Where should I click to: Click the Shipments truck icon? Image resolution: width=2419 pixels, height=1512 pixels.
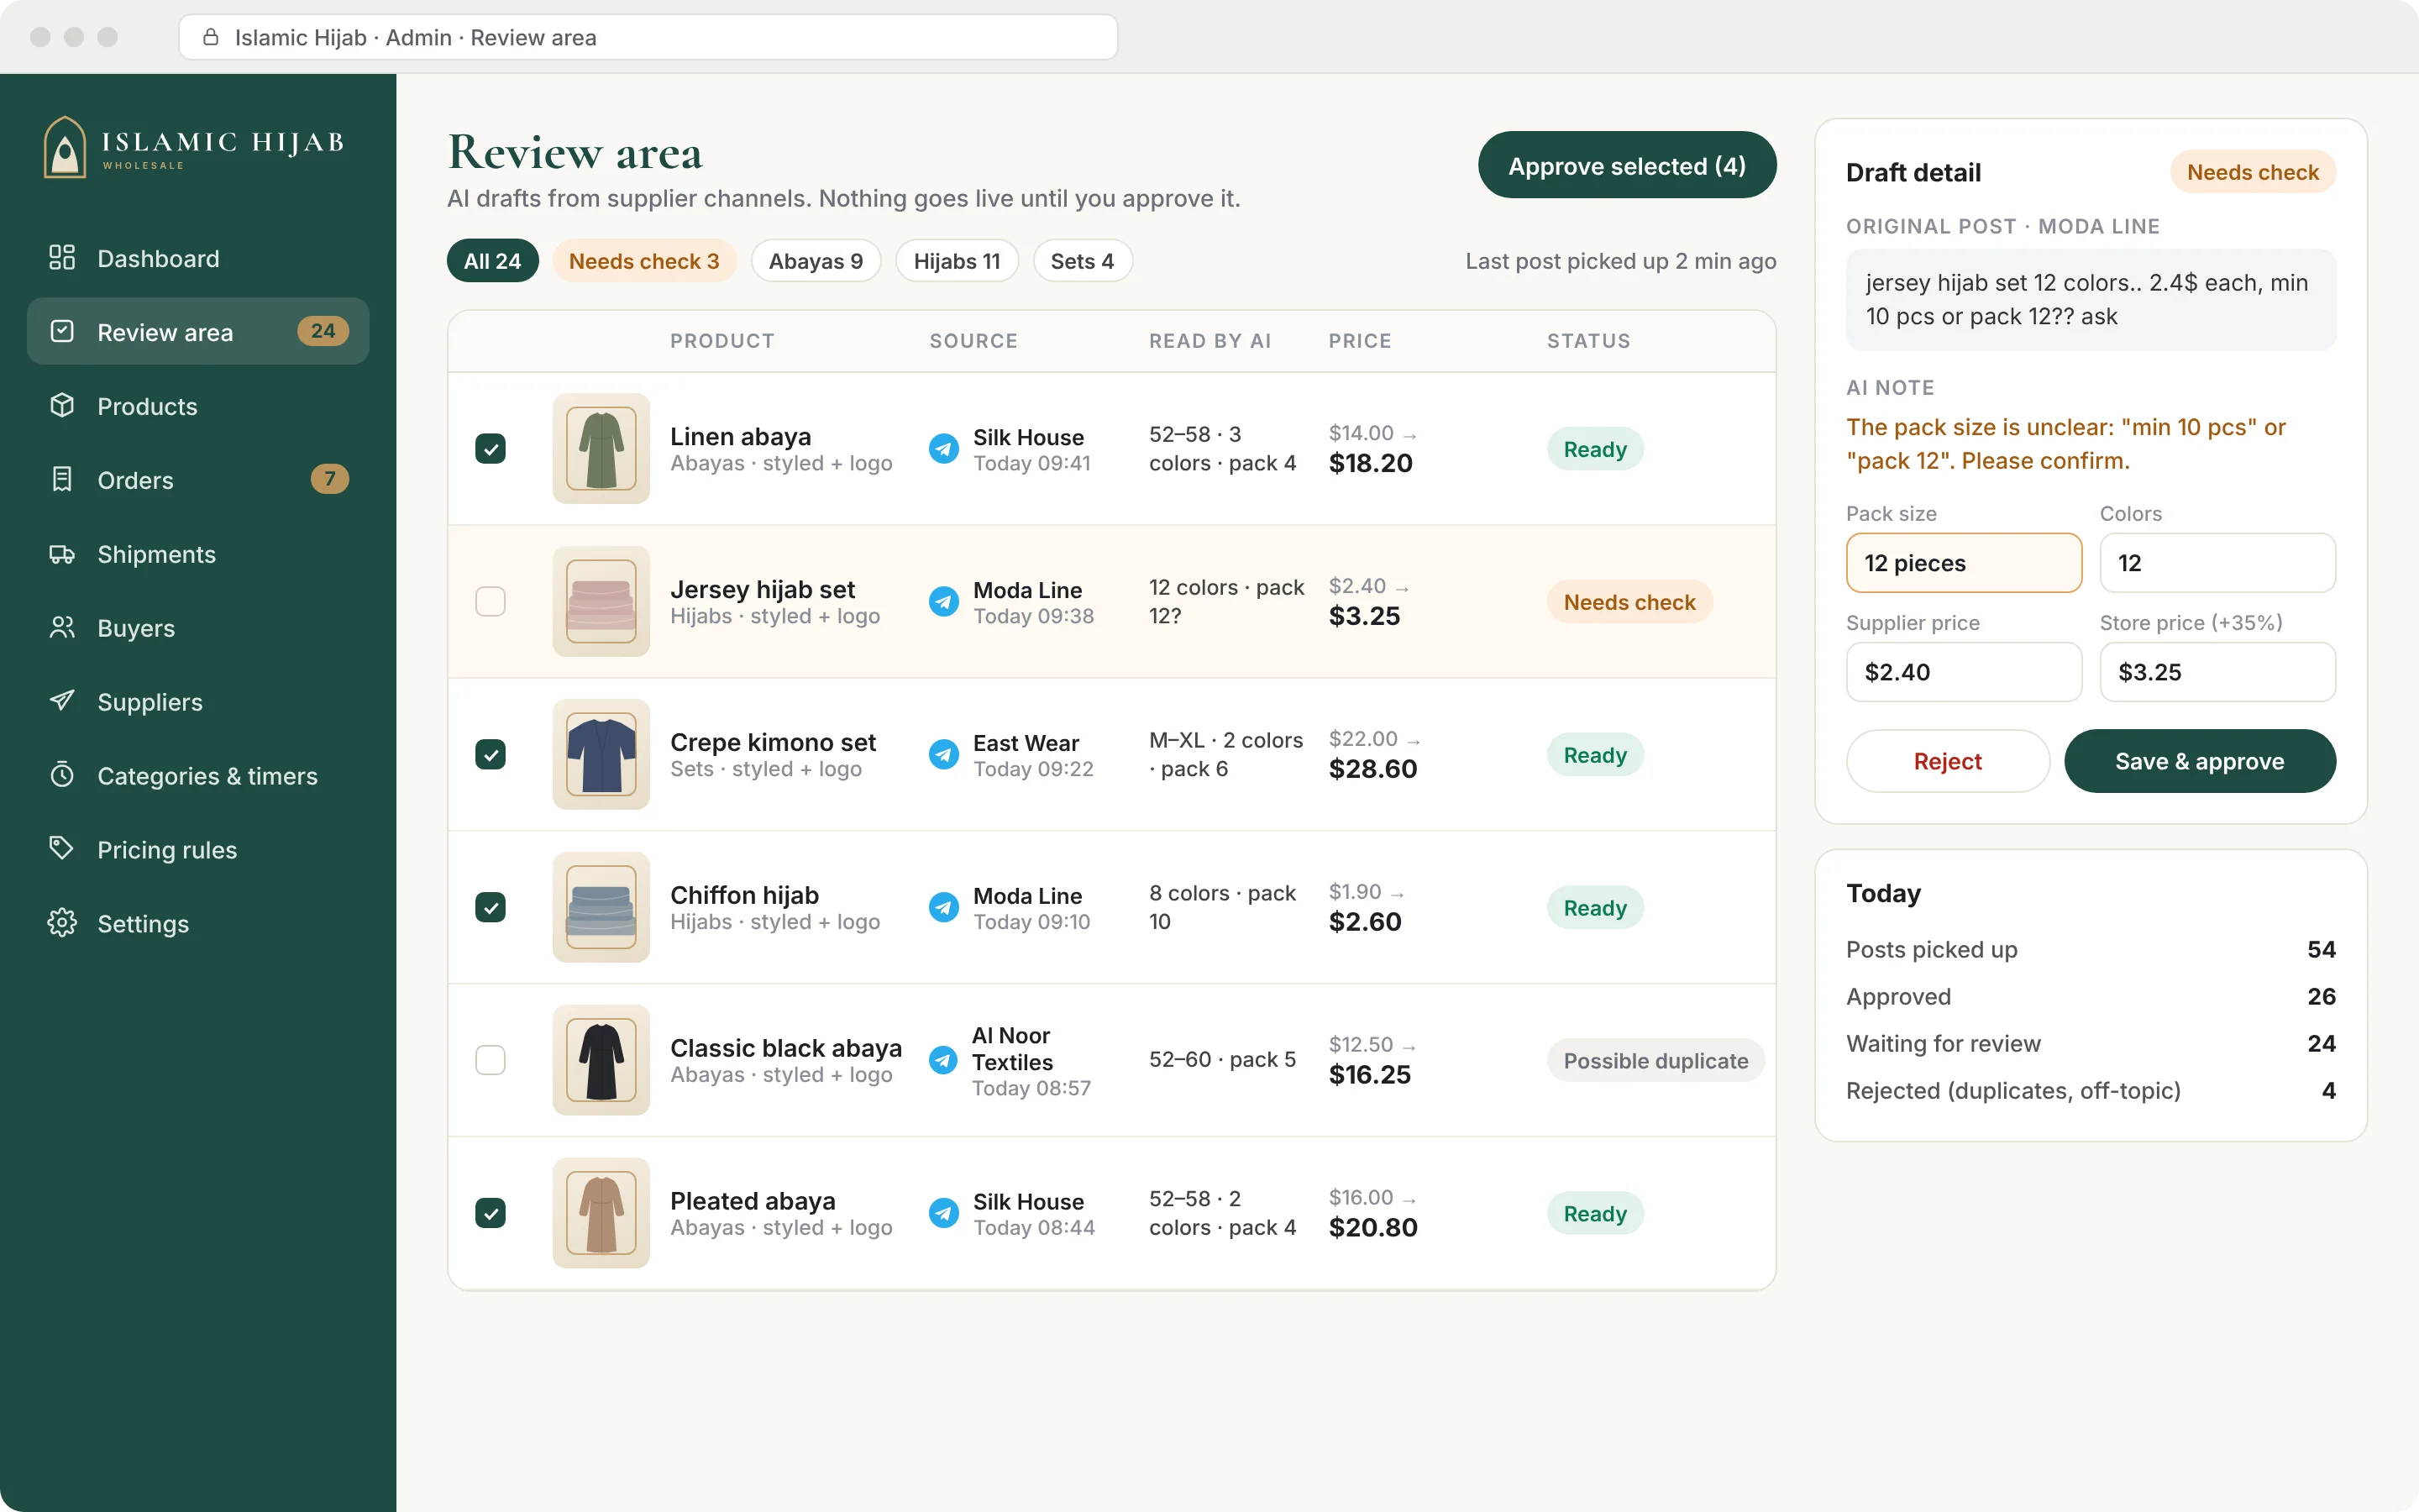pos(62,554)
